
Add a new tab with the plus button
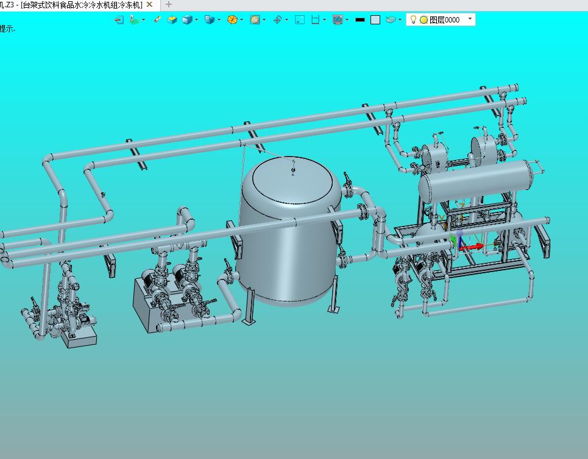pos(169,4)
